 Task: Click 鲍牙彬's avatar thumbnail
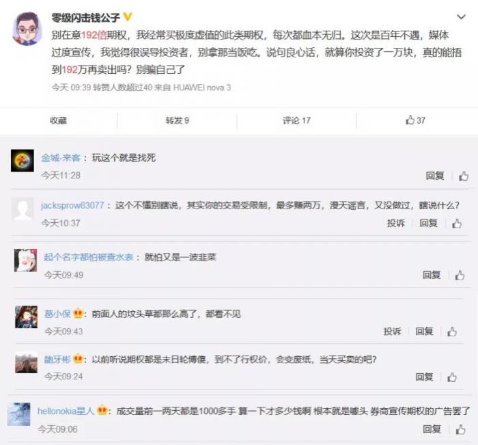coord(26,362)
